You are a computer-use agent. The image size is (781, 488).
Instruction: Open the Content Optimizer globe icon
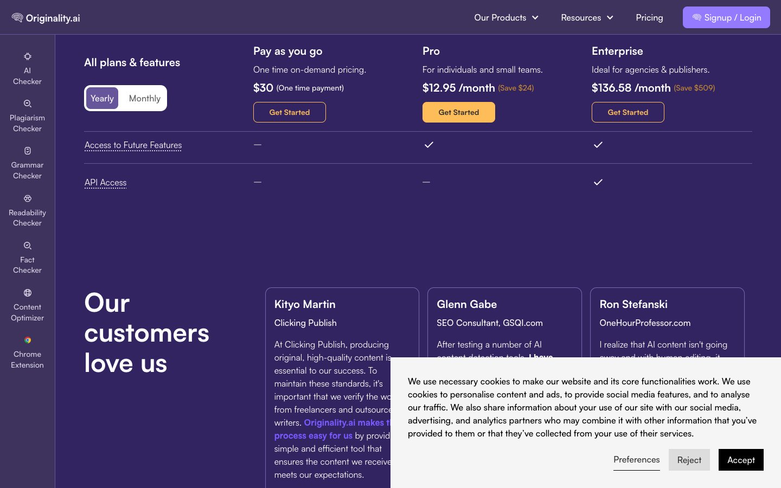coord(28,293)
